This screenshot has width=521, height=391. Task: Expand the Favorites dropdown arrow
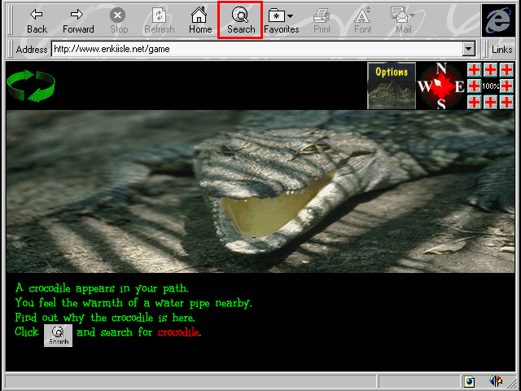(x=290, y=16)
